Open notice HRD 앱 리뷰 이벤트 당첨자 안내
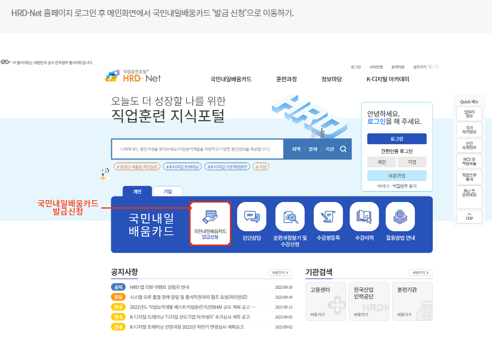Screen dimensions: 492x349 pos(159,287)
